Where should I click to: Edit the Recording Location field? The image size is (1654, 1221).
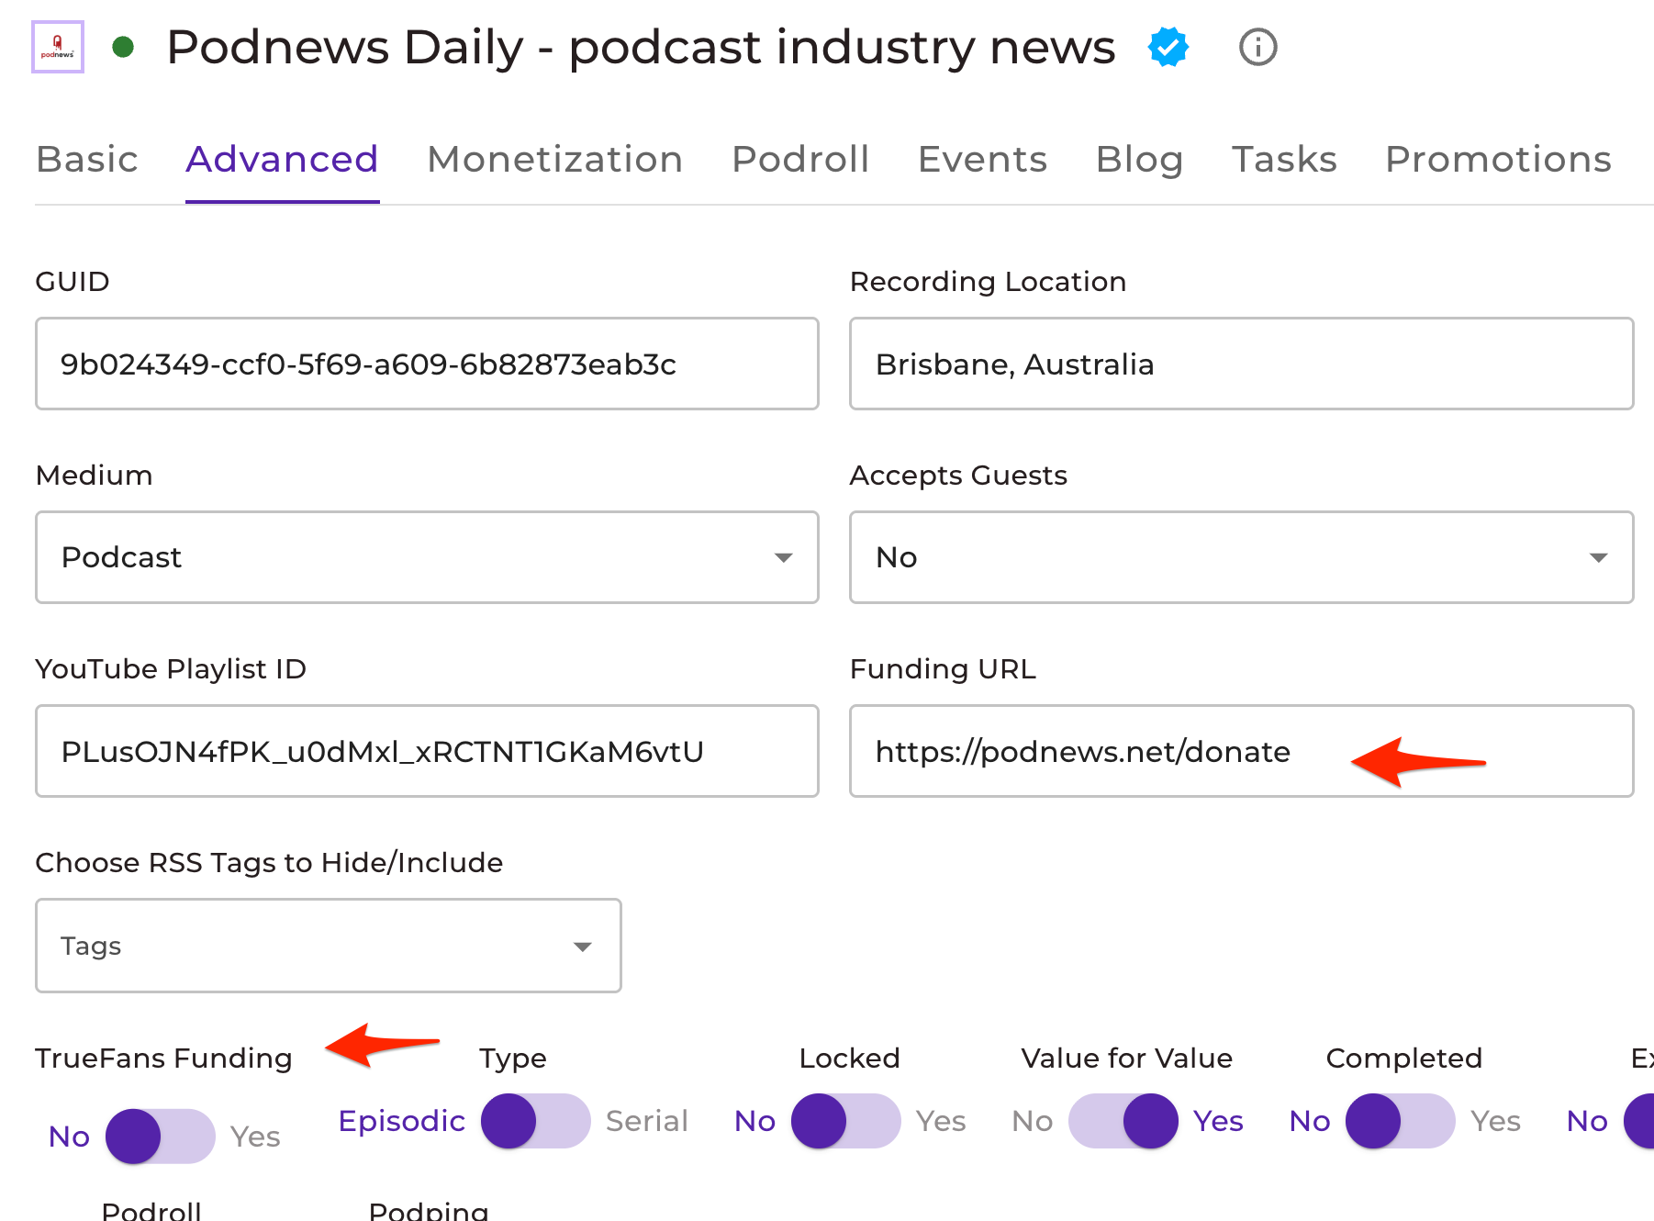click(x=1241, y=364)
